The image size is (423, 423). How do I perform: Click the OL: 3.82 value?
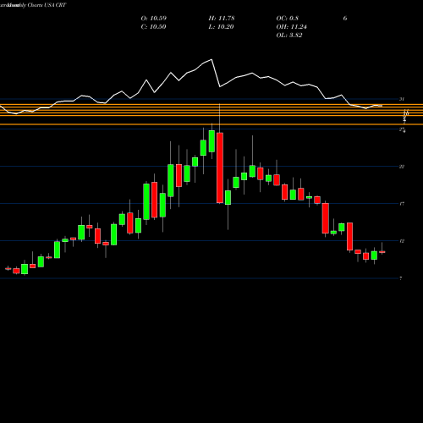(289, 36)
